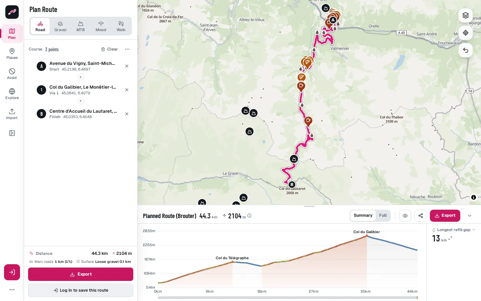The width and height of the screenshot is (481, 301).
Task: Toggle the route visibility eye button
Action: [x=405, y=216]
